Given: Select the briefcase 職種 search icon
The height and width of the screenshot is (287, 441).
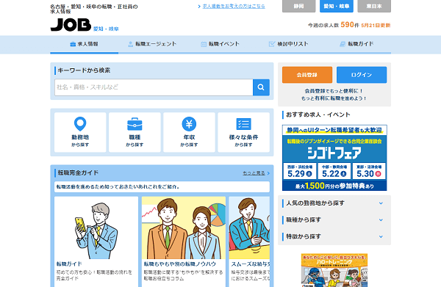Looking at the screenshot, I should [135, 124].
